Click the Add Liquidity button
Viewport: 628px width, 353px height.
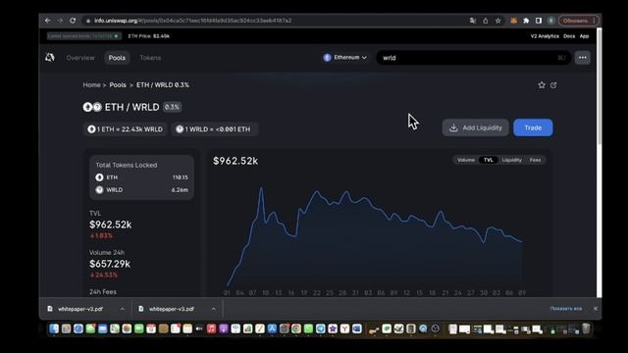pyautogui.click(x=475, y=127)
